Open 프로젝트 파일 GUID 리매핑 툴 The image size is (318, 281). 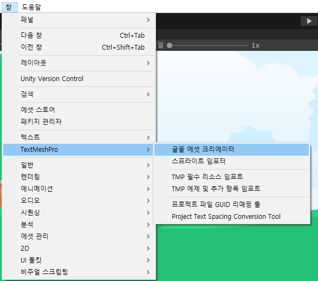click(x=232, y=204)
